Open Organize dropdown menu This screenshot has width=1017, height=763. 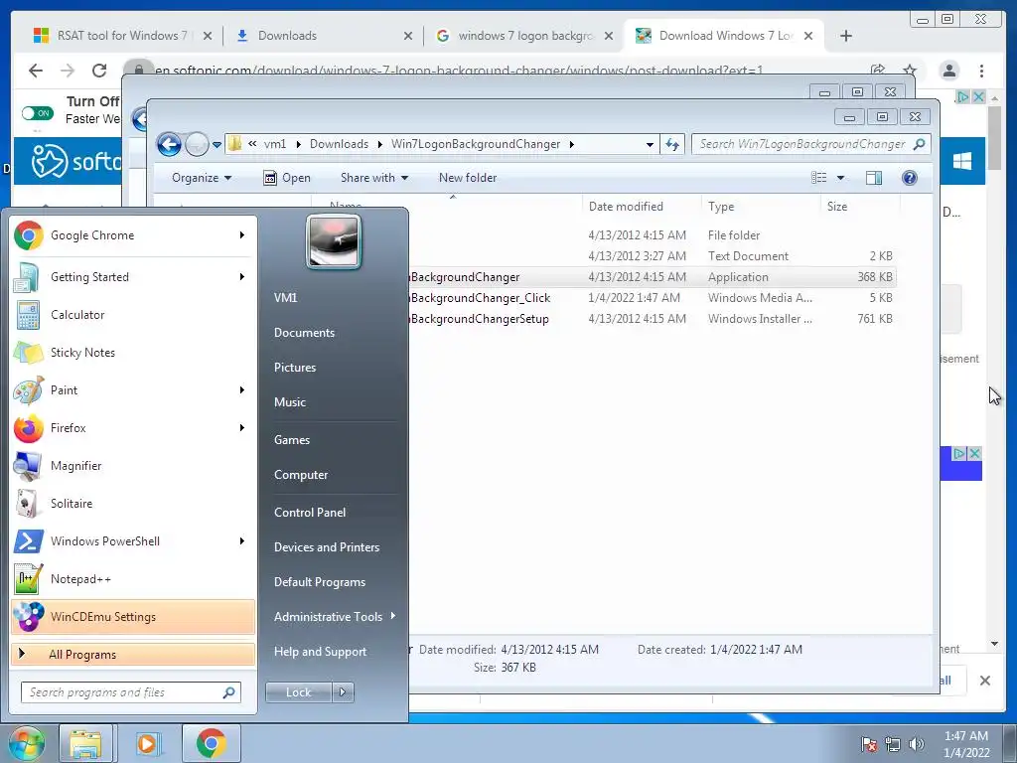tap(201, 178)
